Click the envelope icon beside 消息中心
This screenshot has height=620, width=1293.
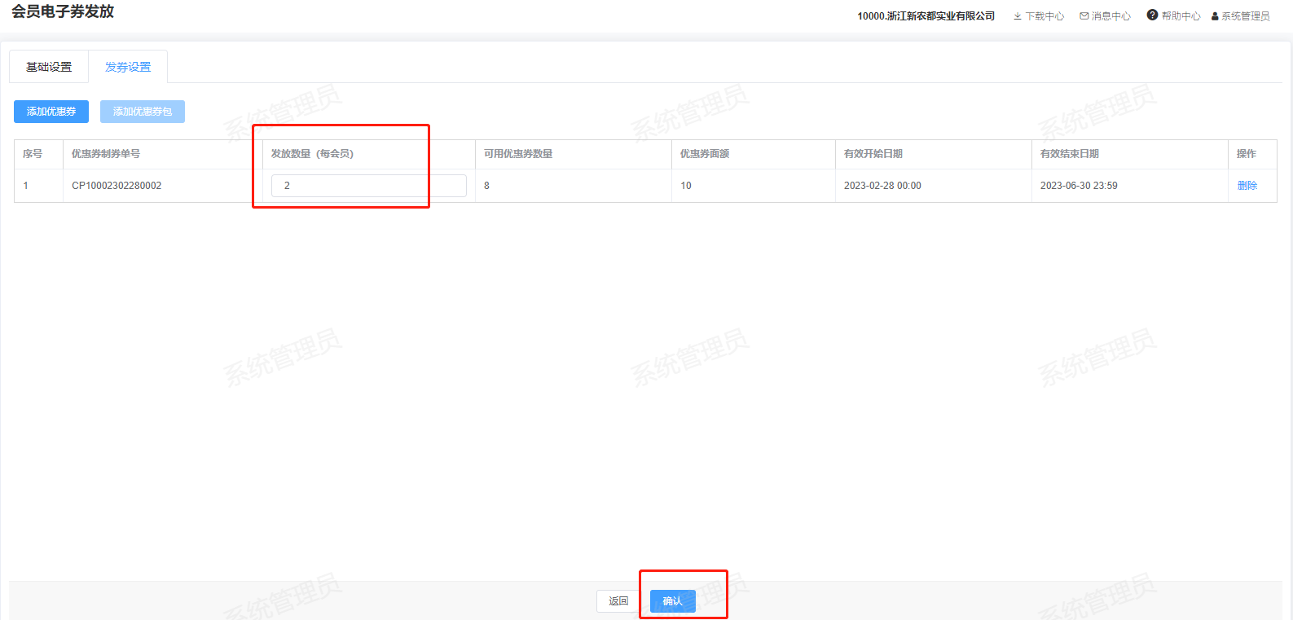[x=1084, y=16]
